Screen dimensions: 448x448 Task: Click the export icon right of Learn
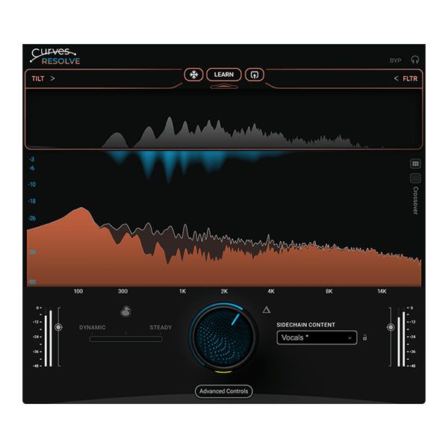click(255, 75)
